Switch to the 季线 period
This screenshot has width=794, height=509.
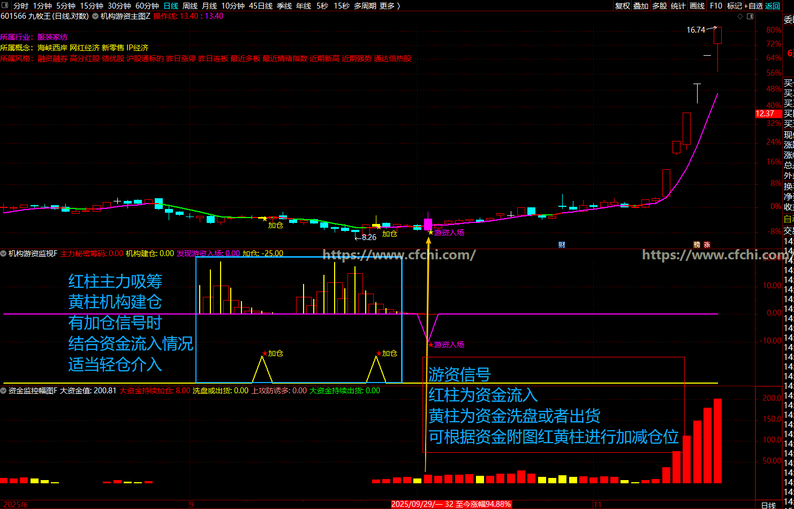coord(284,6)
